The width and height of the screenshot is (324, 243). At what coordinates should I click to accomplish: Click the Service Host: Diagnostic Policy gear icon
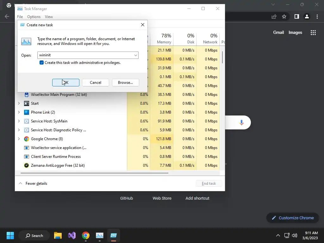coord(27,130)
